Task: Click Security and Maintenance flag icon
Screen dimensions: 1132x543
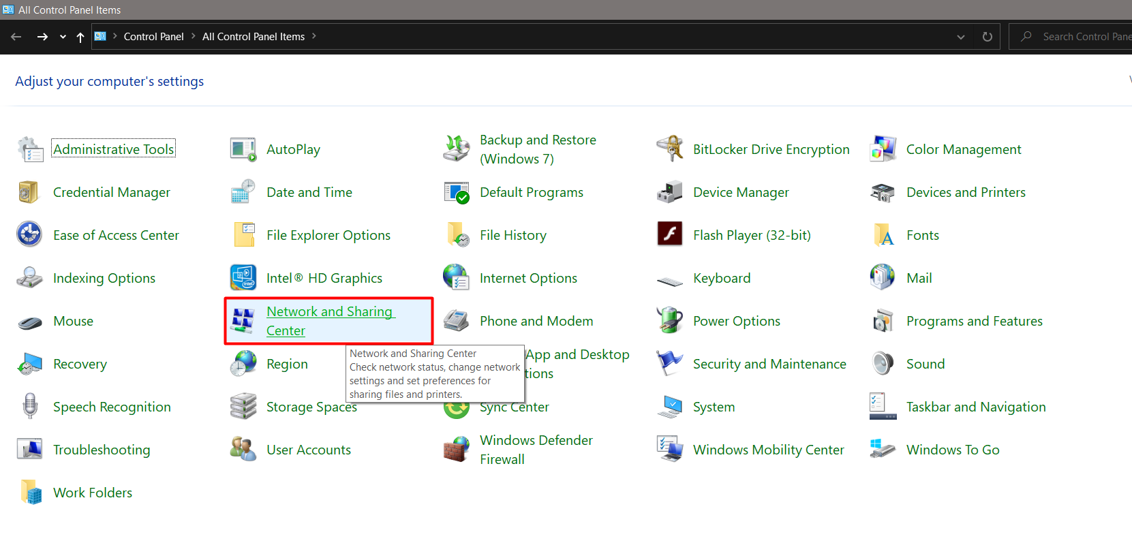Action: click(670, 364)
